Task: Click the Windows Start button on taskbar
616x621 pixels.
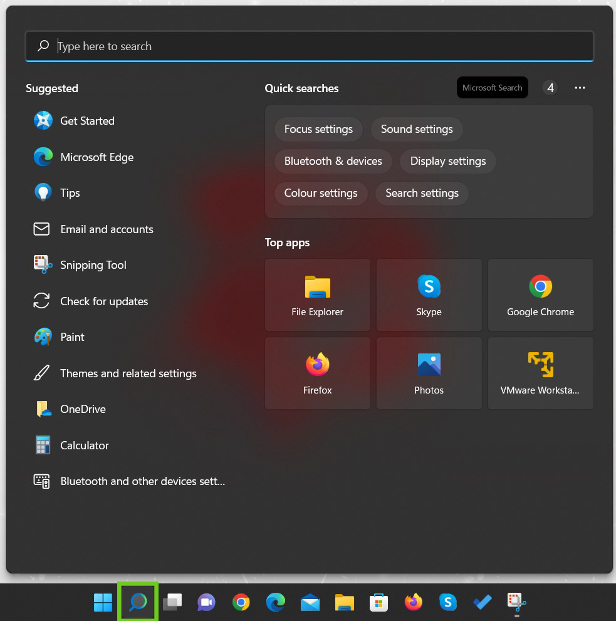Action: coord(103,602)
